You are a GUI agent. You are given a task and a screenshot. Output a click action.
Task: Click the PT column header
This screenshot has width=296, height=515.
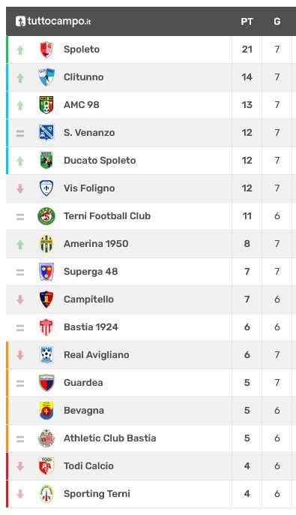[x=247, y=22]
